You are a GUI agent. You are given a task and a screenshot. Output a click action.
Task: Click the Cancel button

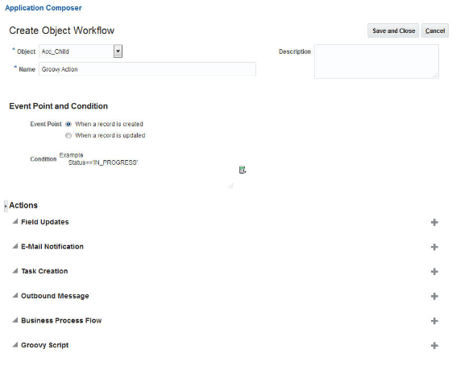(435, 31)
